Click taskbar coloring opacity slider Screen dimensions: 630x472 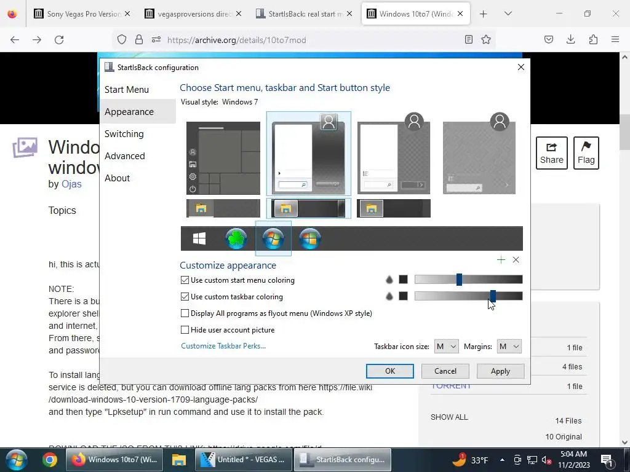click(x=468, y=296)
